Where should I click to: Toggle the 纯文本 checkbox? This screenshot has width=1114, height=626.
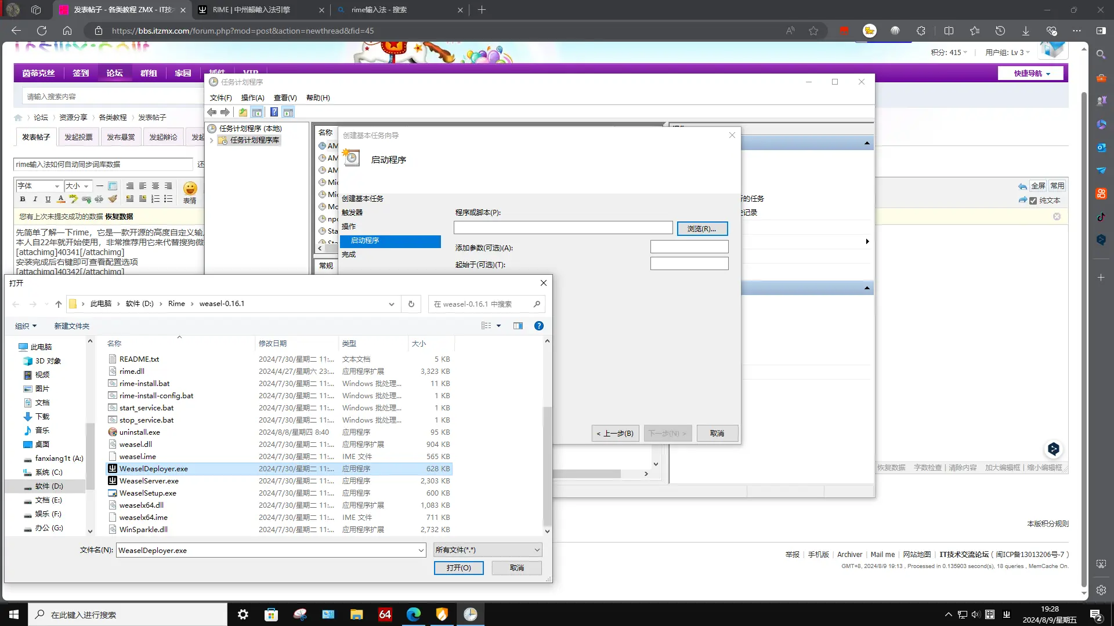[1033, 201]
